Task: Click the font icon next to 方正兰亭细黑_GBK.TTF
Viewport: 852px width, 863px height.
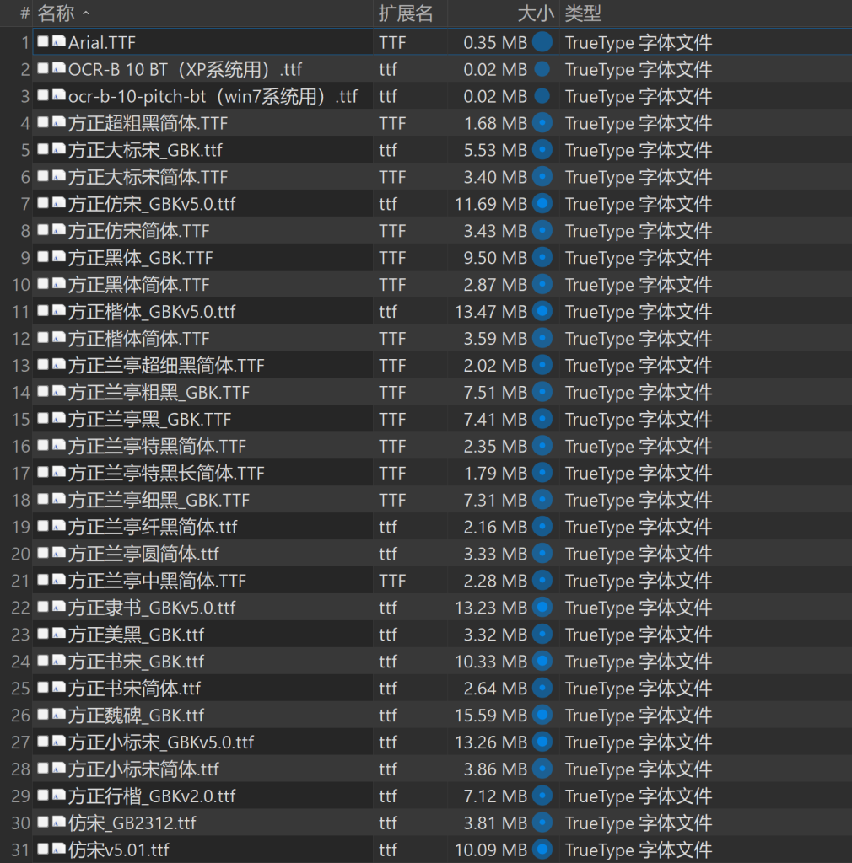Action: coord(59,499)
